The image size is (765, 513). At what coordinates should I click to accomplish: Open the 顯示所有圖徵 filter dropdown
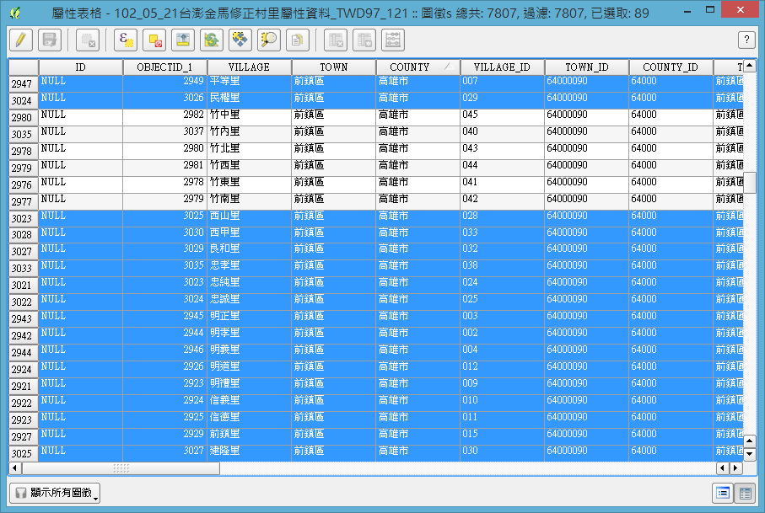pos(55,494)
